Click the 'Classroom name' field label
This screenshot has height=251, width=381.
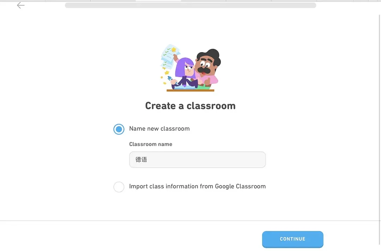(x=151, y=144)
